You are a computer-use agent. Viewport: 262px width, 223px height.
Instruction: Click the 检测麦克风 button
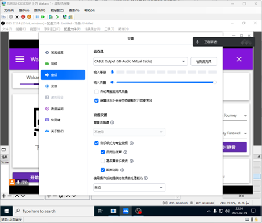[x=203, y=61]
